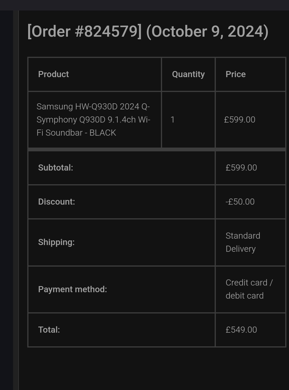Click the Subtotal label

[55, 168]
